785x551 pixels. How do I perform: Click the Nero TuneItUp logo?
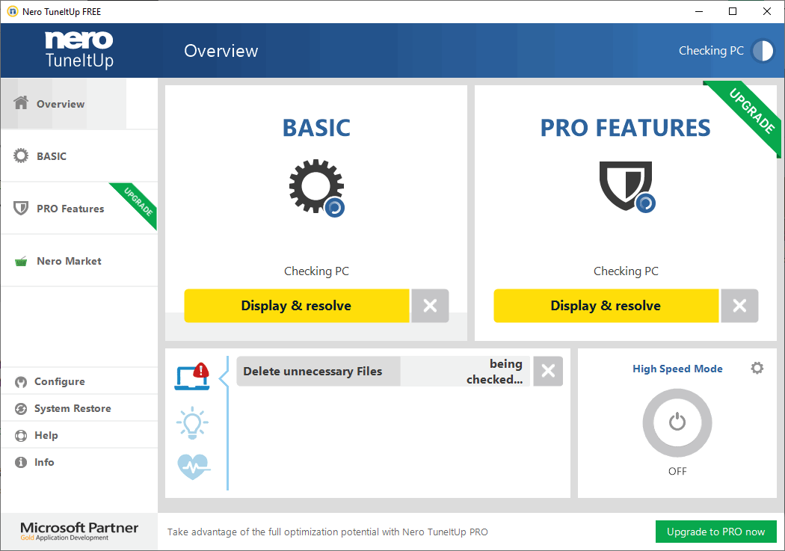pos(79,49)
